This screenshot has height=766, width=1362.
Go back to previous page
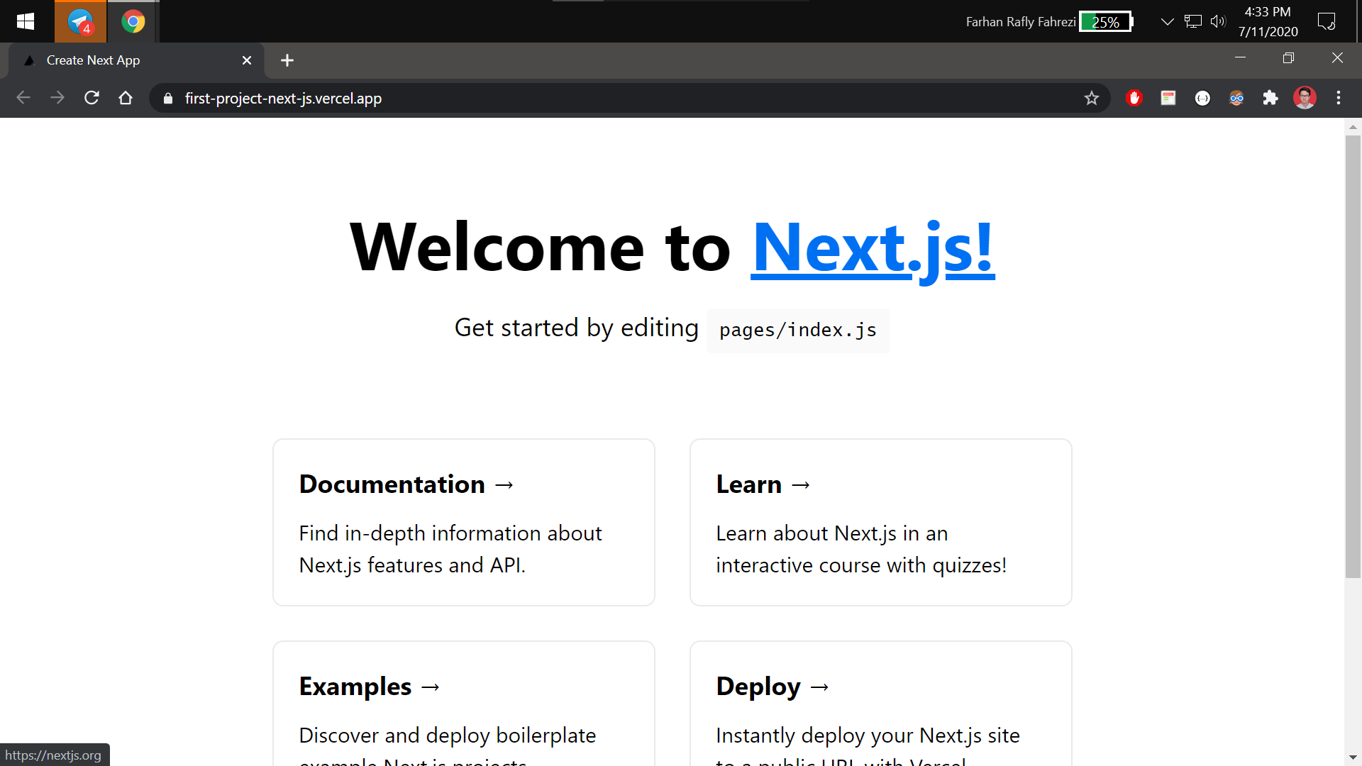point(23,98)
